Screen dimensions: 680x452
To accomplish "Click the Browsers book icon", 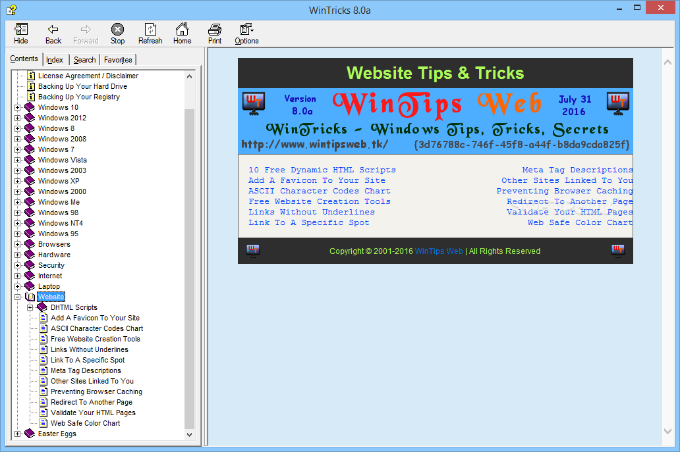I will click(30, 243).
